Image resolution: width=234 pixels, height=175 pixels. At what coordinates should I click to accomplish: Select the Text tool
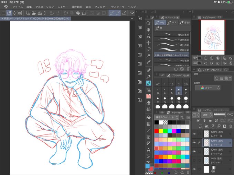(148, 150)
